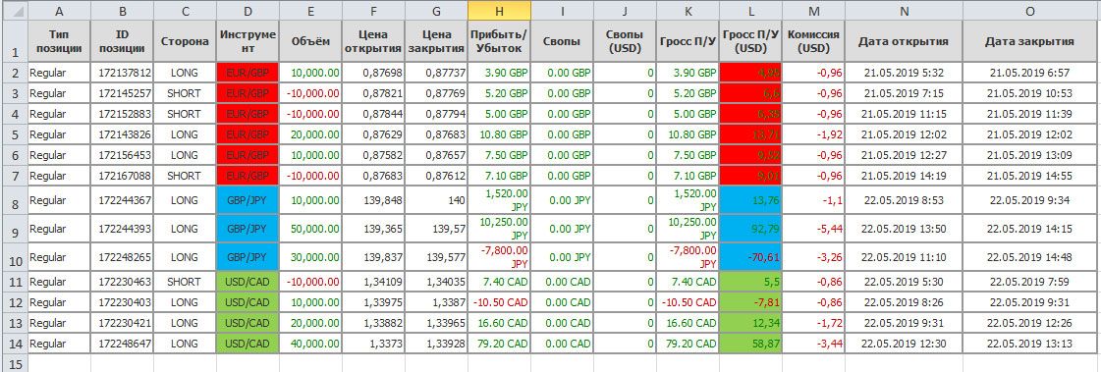Select column H header

499,11
